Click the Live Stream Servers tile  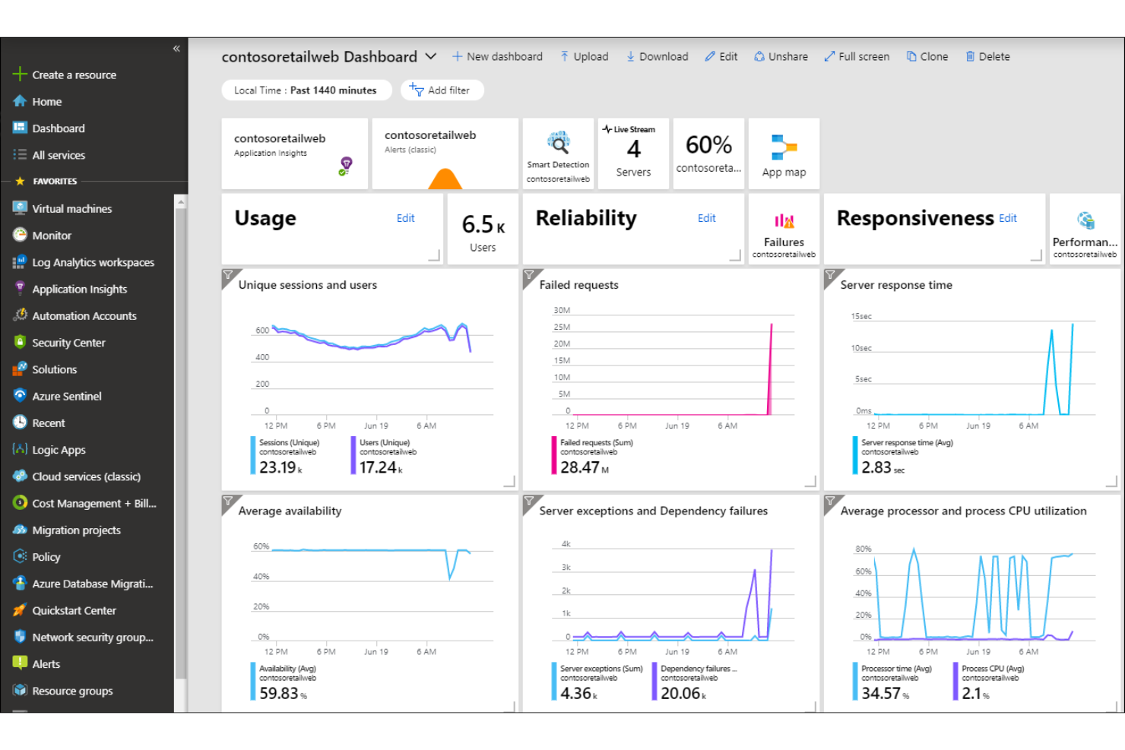(633, 153)
